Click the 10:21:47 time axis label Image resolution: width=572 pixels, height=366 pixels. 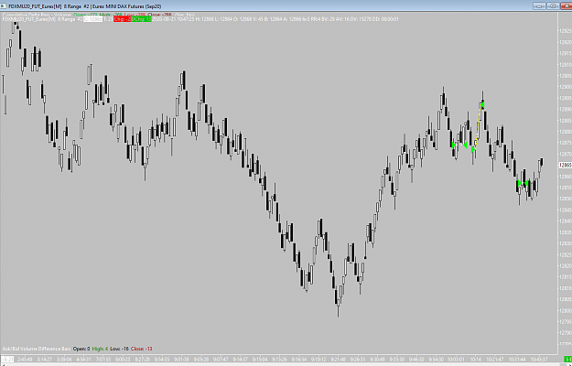click(495, 359)
